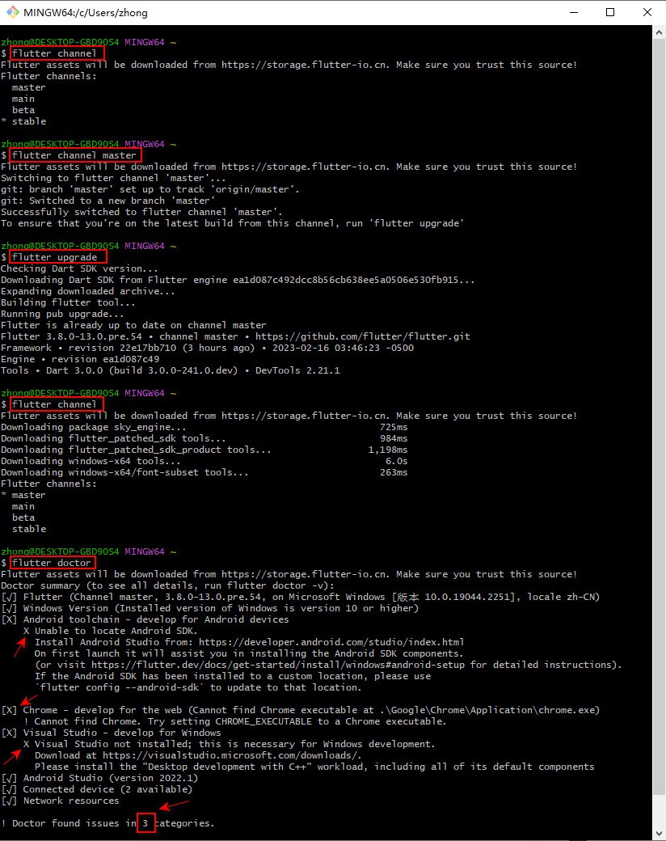Screen dimensions: 666x841
Task: Click "git: branch 'master' set up" line
Action: tap(150, 189)
